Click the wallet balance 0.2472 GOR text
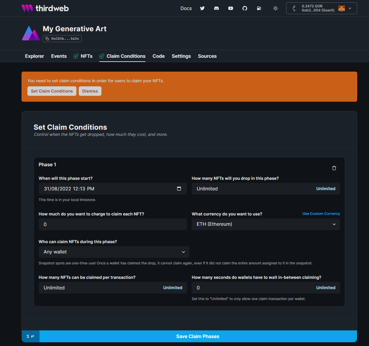Viewport: 369px width, 346px height. point(312,6)
